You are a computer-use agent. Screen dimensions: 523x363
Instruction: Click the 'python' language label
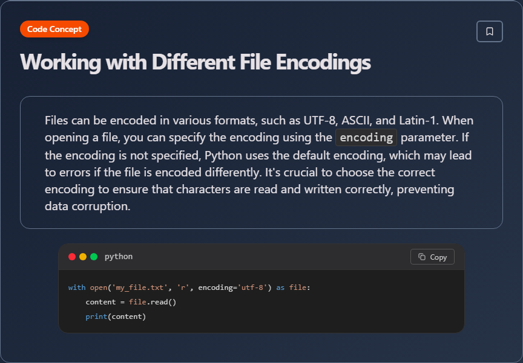[x=119, y=257]
